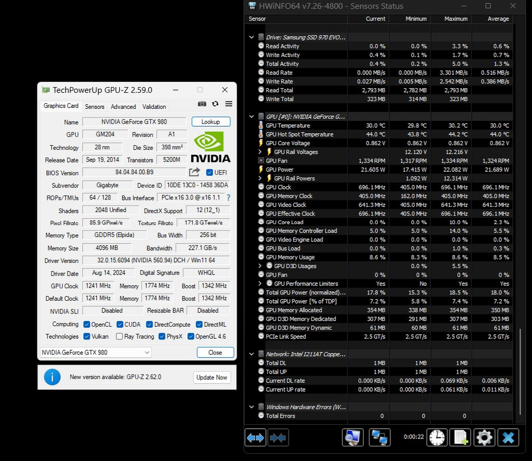
Task: Toggle the DirectCompute checkbox
Action: [x=149, y=324]
